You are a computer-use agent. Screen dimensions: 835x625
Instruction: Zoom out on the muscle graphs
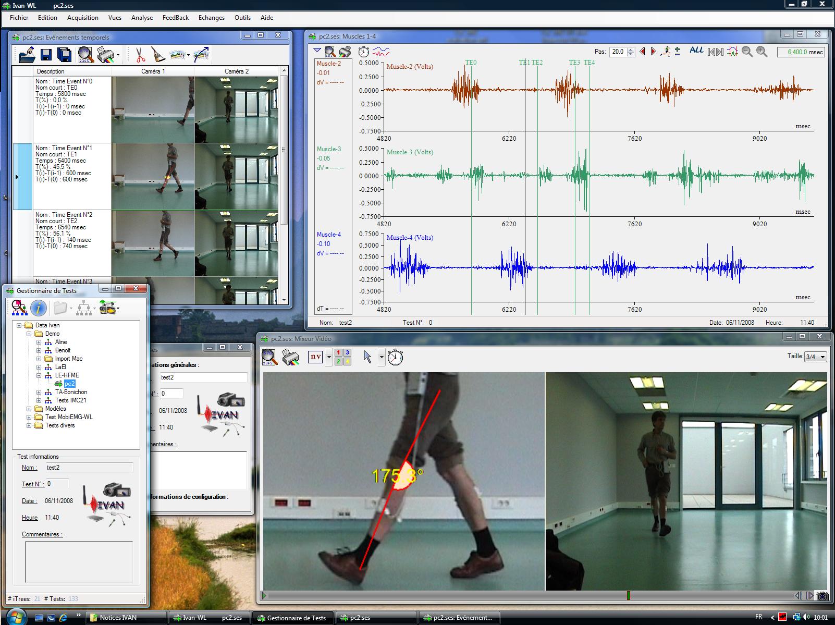[x=747, y=52]
